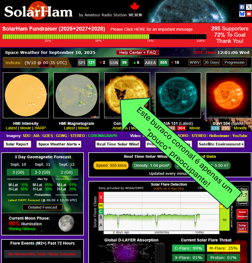Open AIA imagery link
The height and width of the screenshot is (263, 252).
point(36,136)
